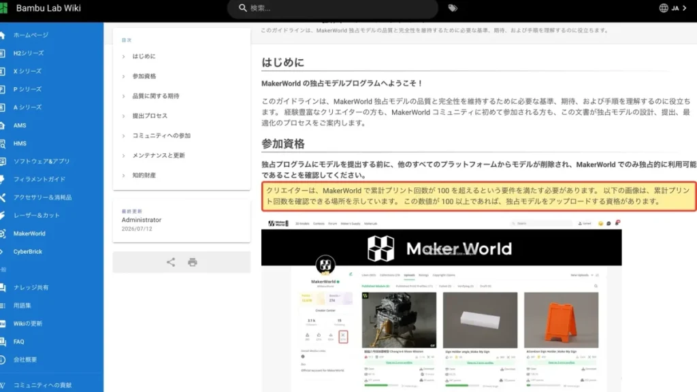The image size is (697, 392).
Task: Open CyberBrick in sidebar menu
Action: click(27, 252)
